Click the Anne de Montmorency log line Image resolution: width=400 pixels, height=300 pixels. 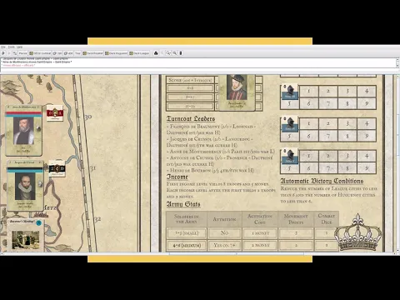click(x=36, y=62)
